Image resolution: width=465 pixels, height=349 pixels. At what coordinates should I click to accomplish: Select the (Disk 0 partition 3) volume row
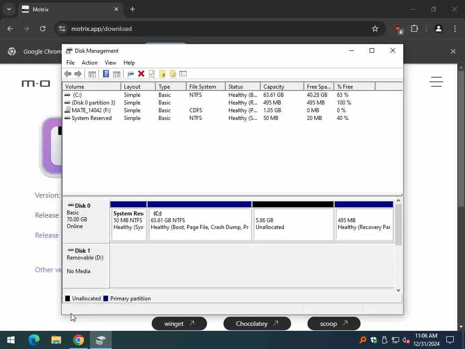[x=232, y=103]
